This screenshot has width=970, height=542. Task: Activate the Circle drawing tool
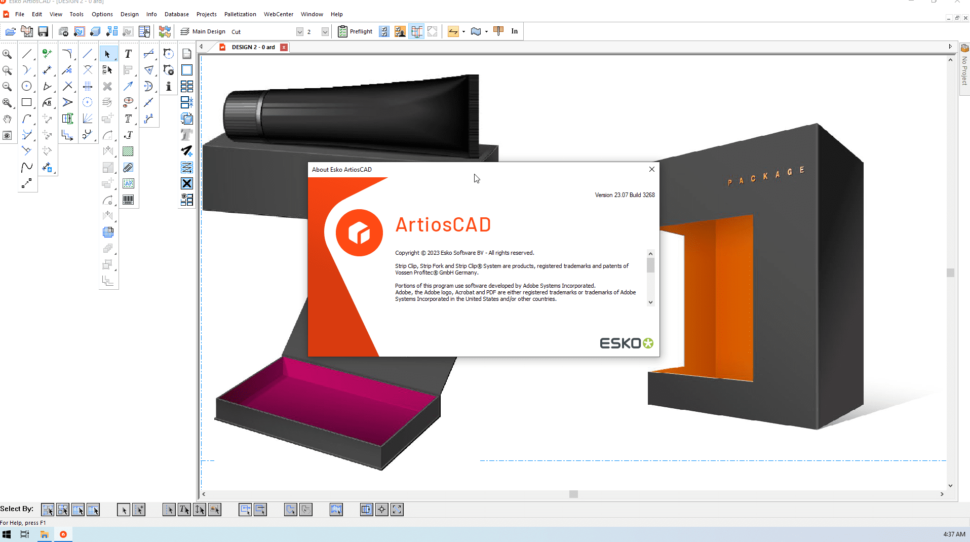click(27, 86)
